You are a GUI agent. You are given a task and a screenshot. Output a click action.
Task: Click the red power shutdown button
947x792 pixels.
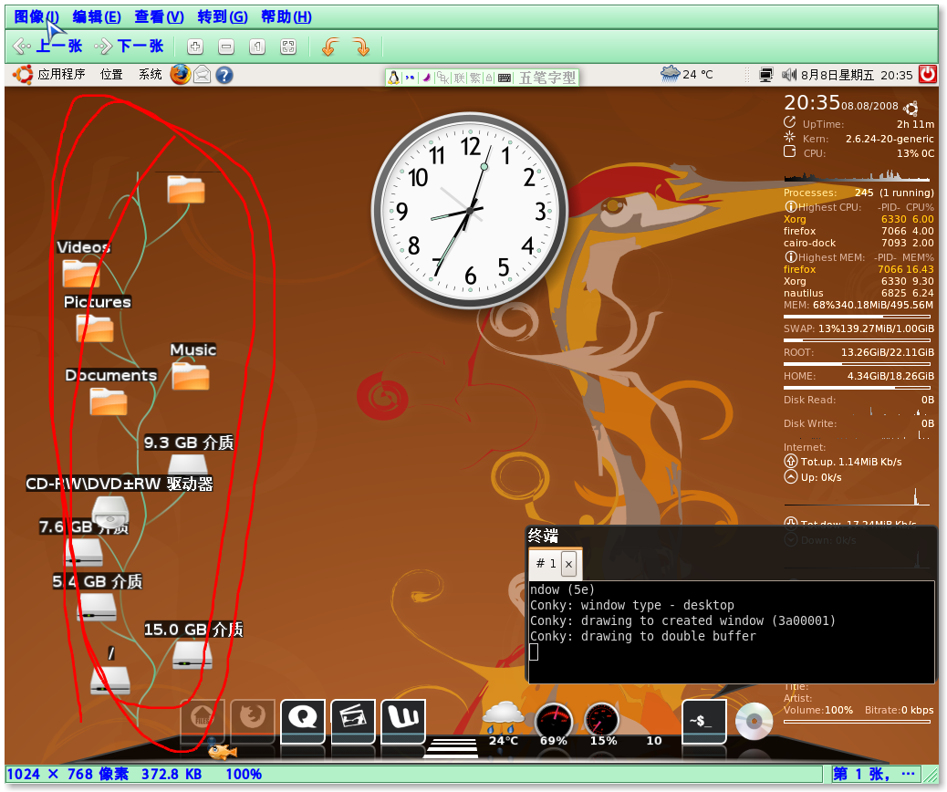[928, 74]
